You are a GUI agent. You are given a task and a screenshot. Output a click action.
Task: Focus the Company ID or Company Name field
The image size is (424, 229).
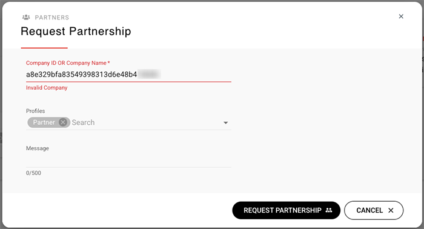click(x=128, y=75)
